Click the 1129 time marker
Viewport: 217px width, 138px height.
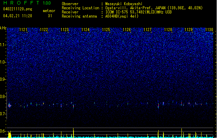pyautogui.click(x=189, y=30)
